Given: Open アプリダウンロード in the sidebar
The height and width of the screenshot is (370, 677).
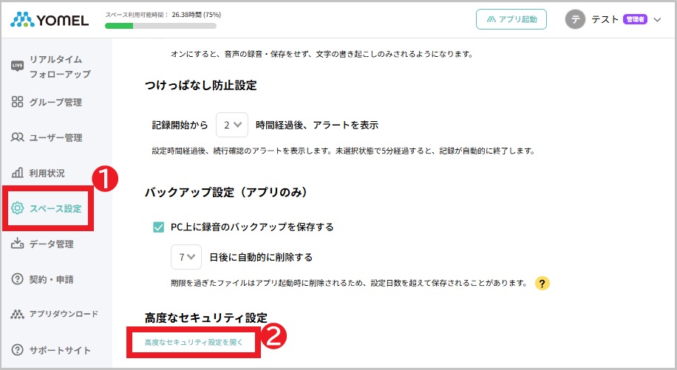Looking at the screenshot, I should (63, 314).
